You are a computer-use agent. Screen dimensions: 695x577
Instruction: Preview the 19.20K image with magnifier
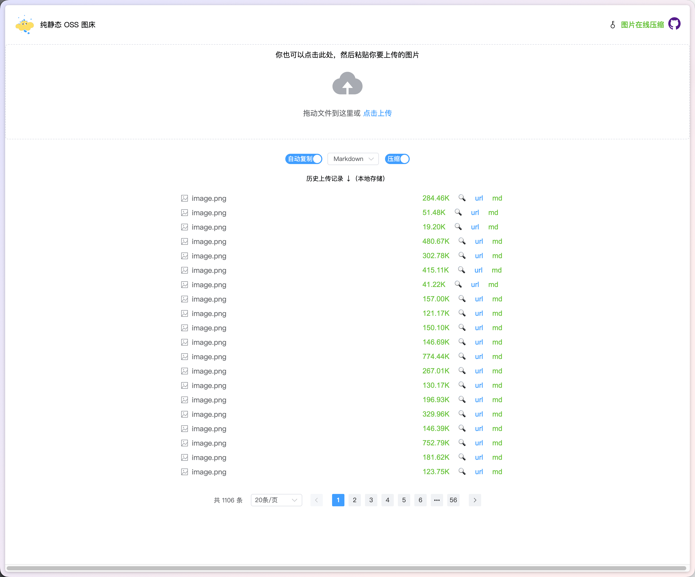pyautogui.click(x=458, y=227)
